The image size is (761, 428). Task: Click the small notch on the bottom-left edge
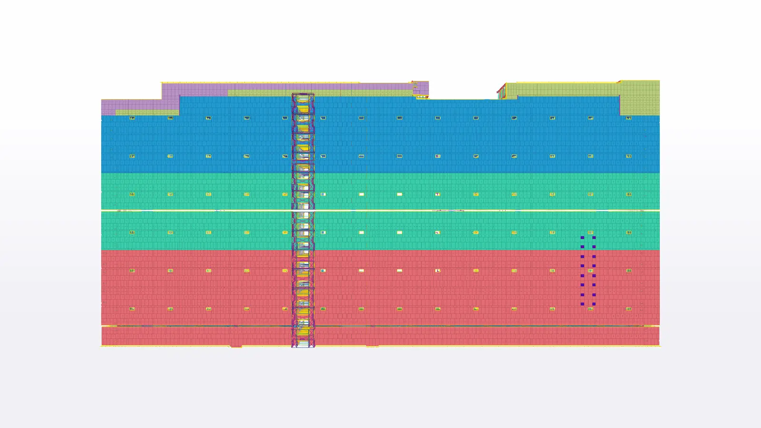coord(236,346)
